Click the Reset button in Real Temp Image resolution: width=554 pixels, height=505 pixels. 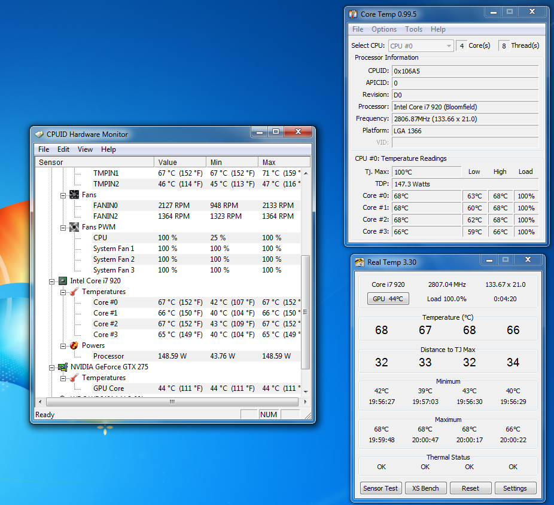[x=471, y=488]
